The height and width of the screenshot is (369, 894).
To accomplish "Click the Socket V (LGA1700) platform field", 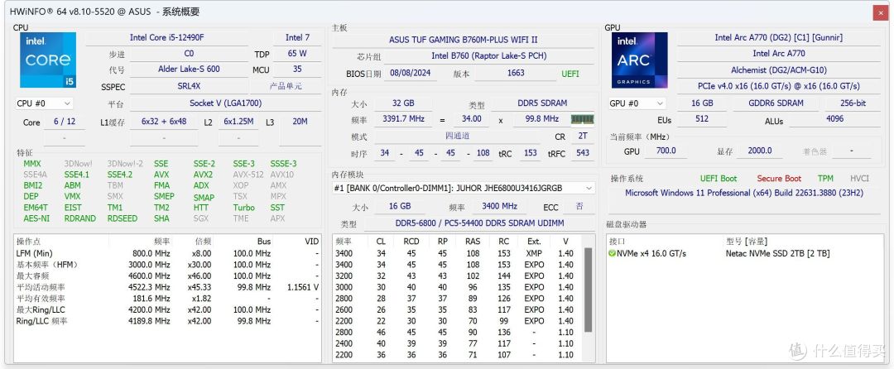I will coord(224,103).
